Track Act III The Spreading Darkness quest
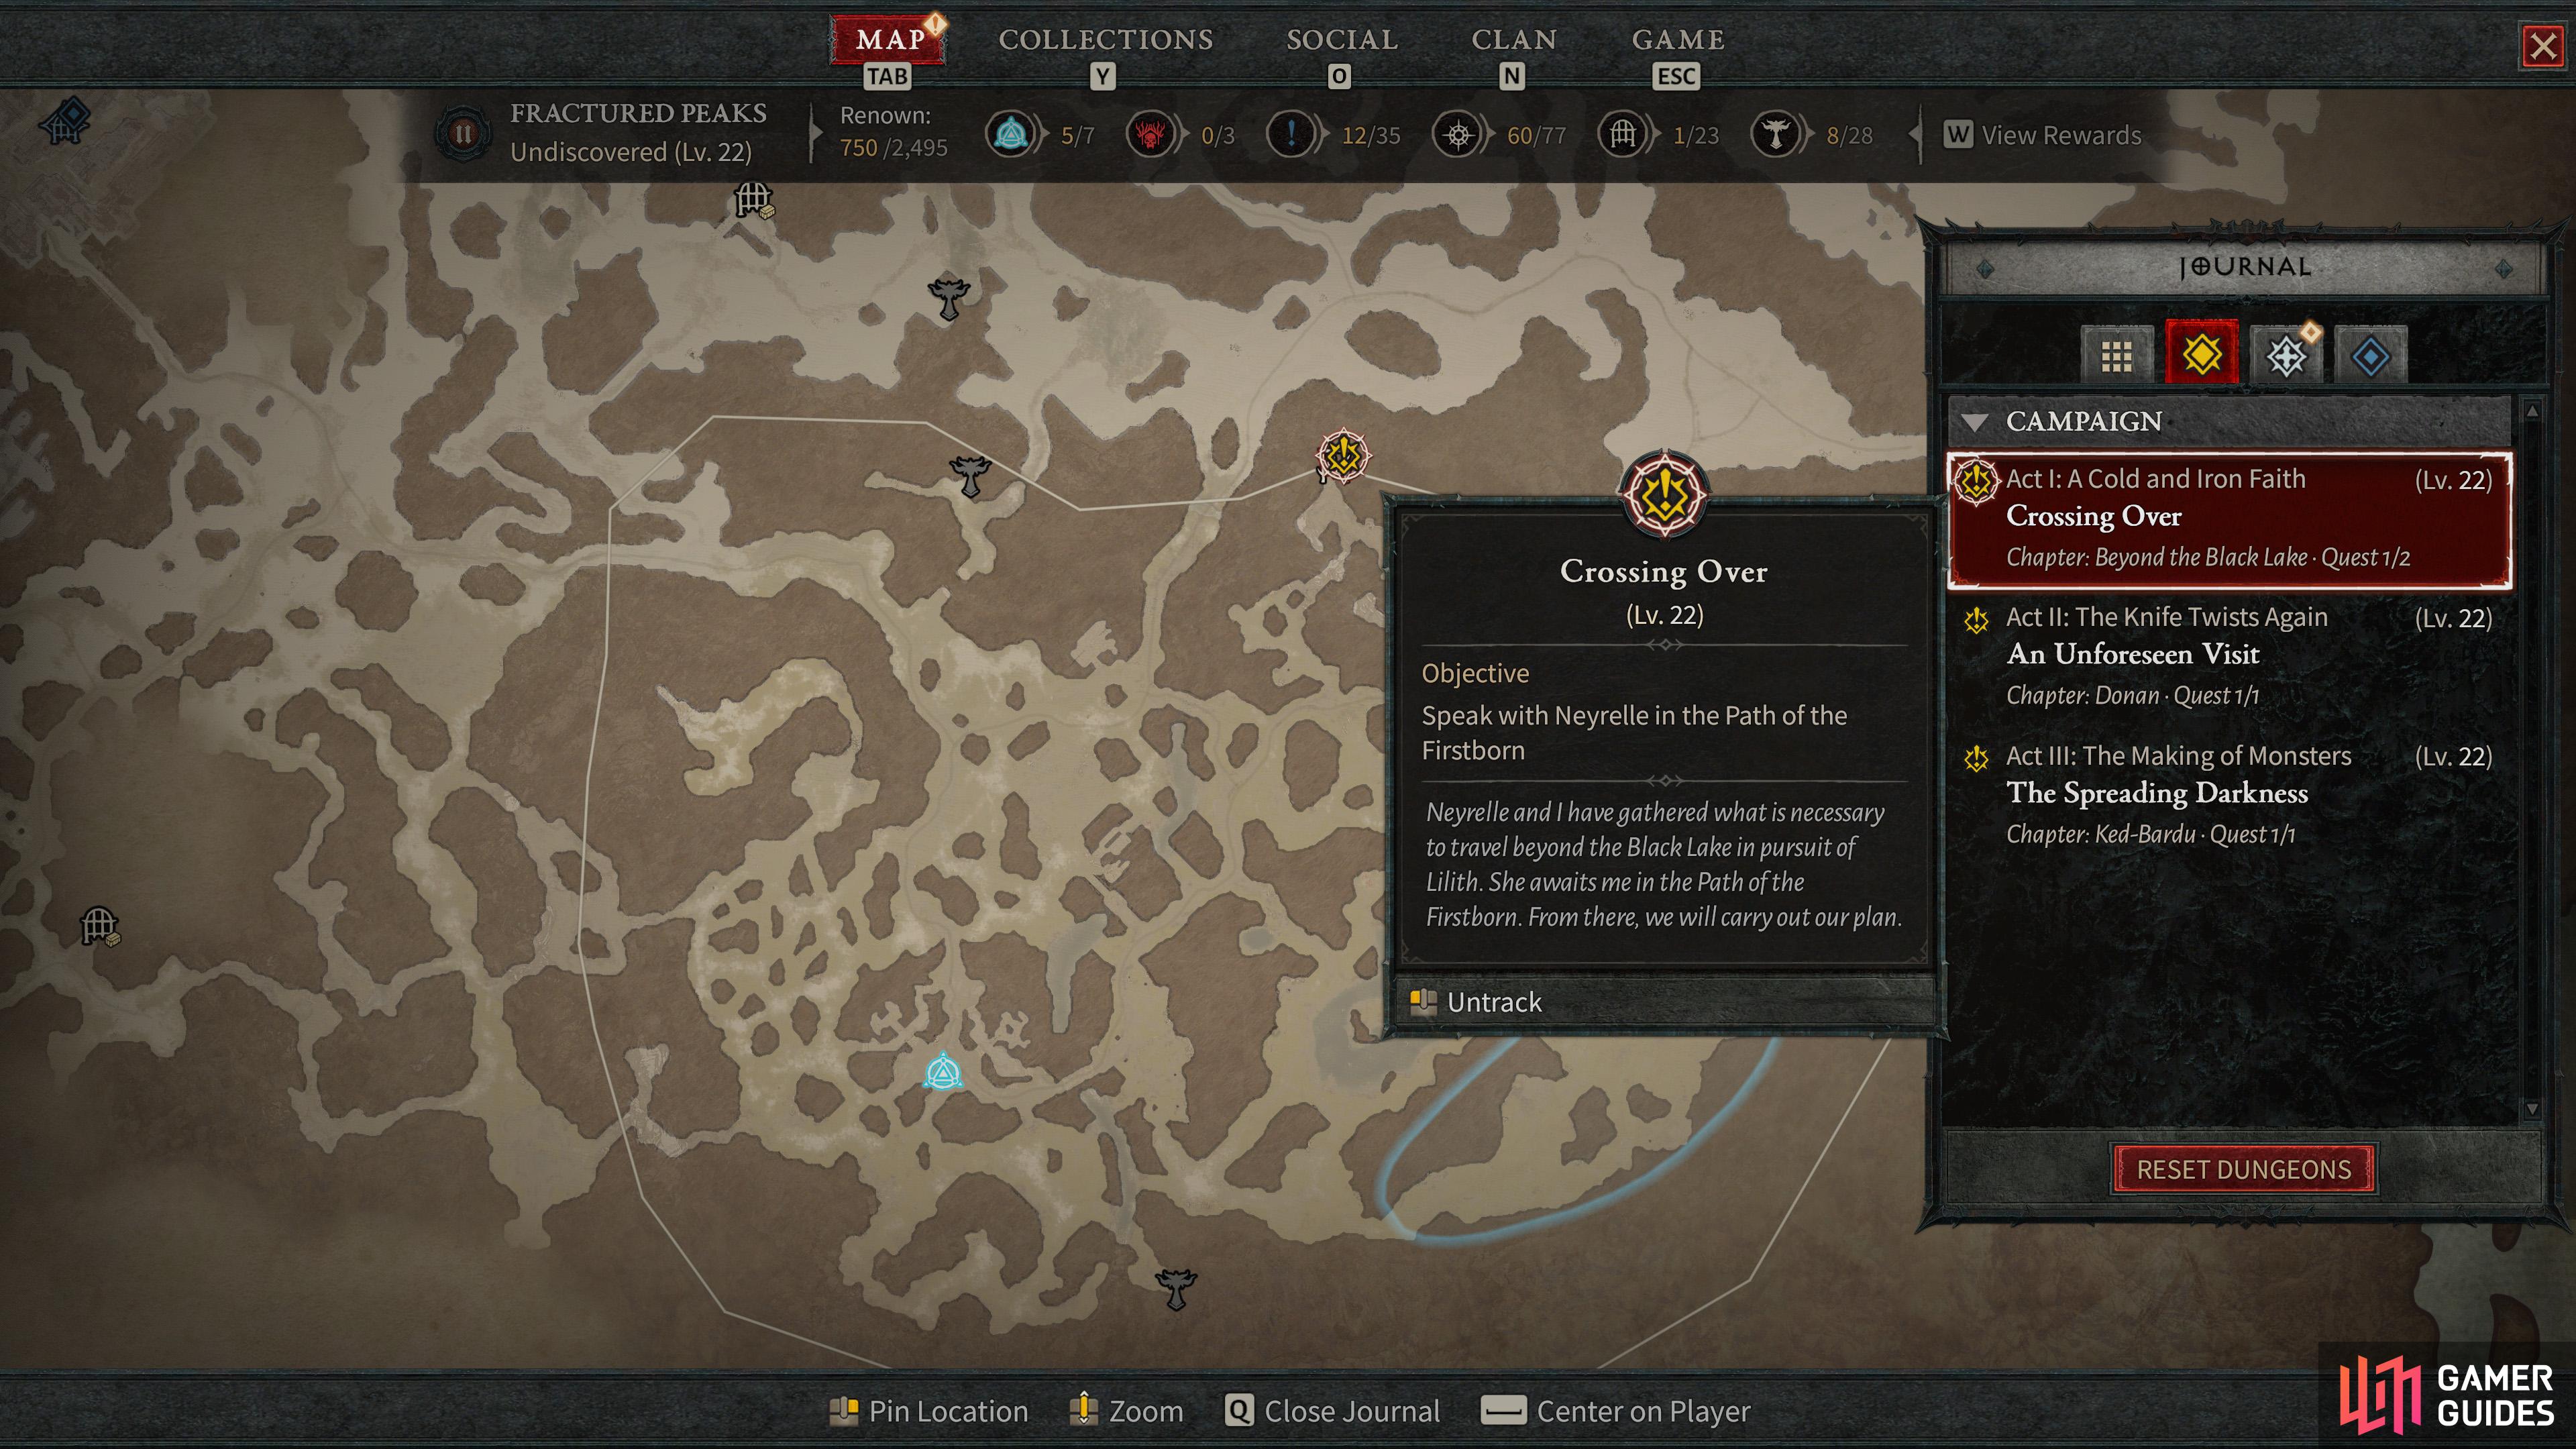This screenshot has height=1449, width=2576. click(x=2229, y=794)
